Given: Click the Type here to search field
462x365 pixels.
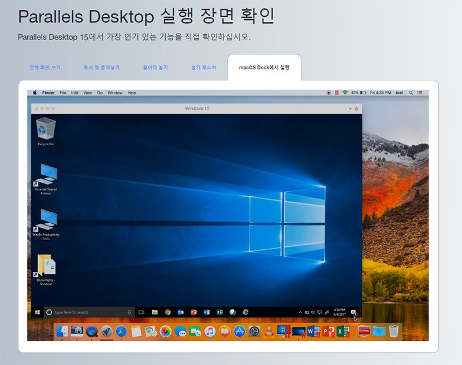Looking at the screenshot, I should coord(90,312).
